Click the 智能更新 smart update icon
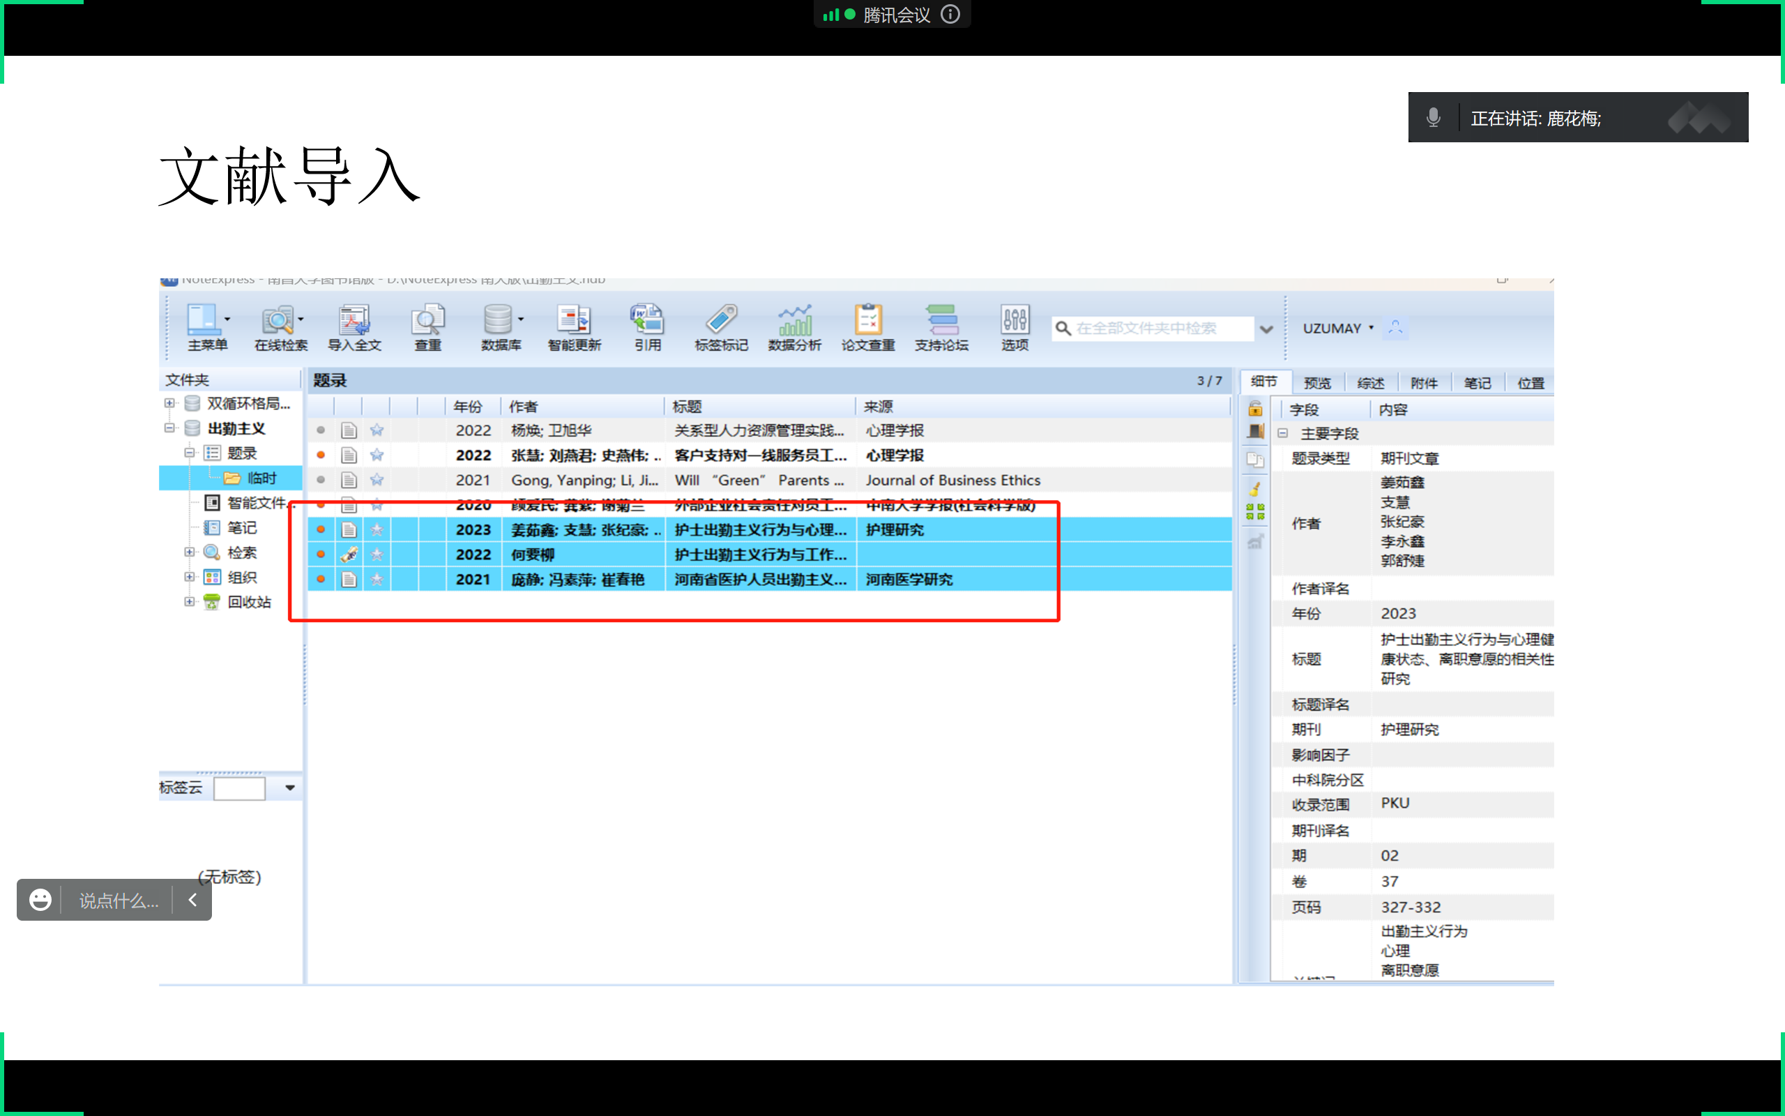 point(575,327)
